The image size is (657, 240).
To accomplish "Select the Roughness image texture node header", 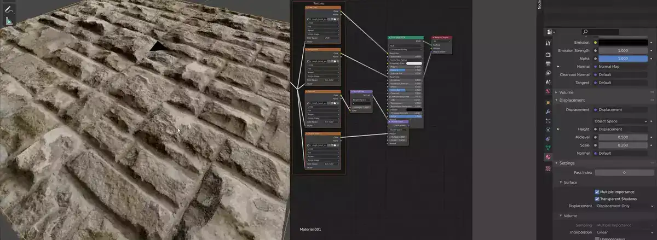I will (x=322, y=50).
